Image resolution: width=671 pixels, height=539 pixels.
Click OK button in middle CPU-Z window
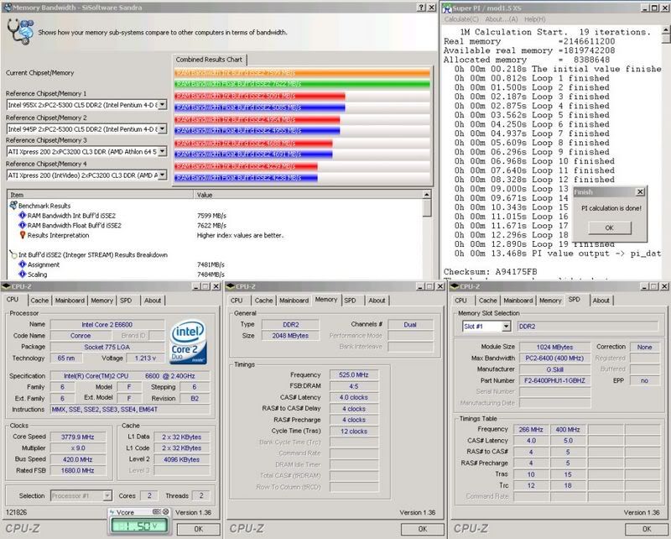423,529
